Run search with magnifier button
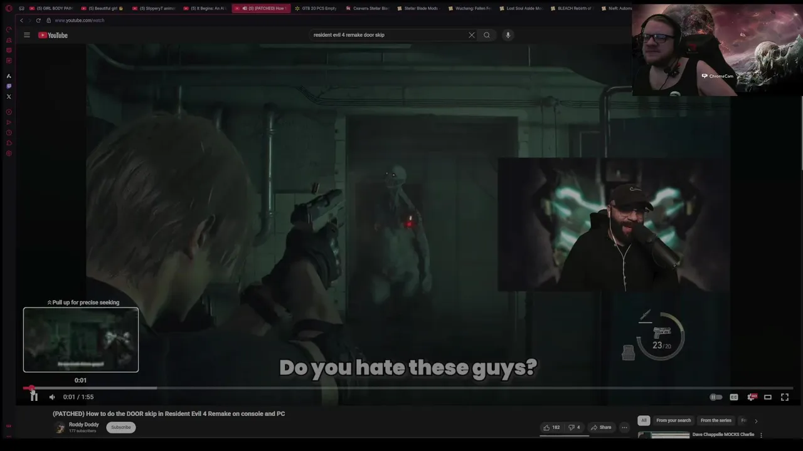This screenshot has height=451, width=803. click(487, 35)
